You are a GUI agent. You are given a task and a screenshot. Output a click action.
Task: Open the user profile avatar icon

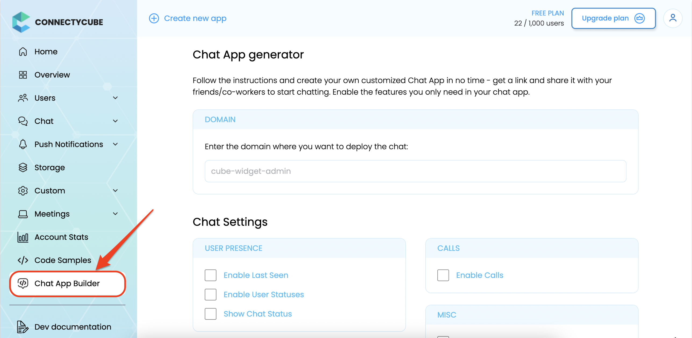(672, 18)
